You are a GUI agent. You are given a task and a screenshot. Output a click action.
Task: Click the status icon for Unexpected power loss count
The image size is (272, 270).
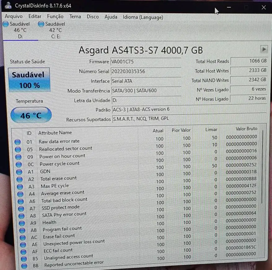[23, 245]
